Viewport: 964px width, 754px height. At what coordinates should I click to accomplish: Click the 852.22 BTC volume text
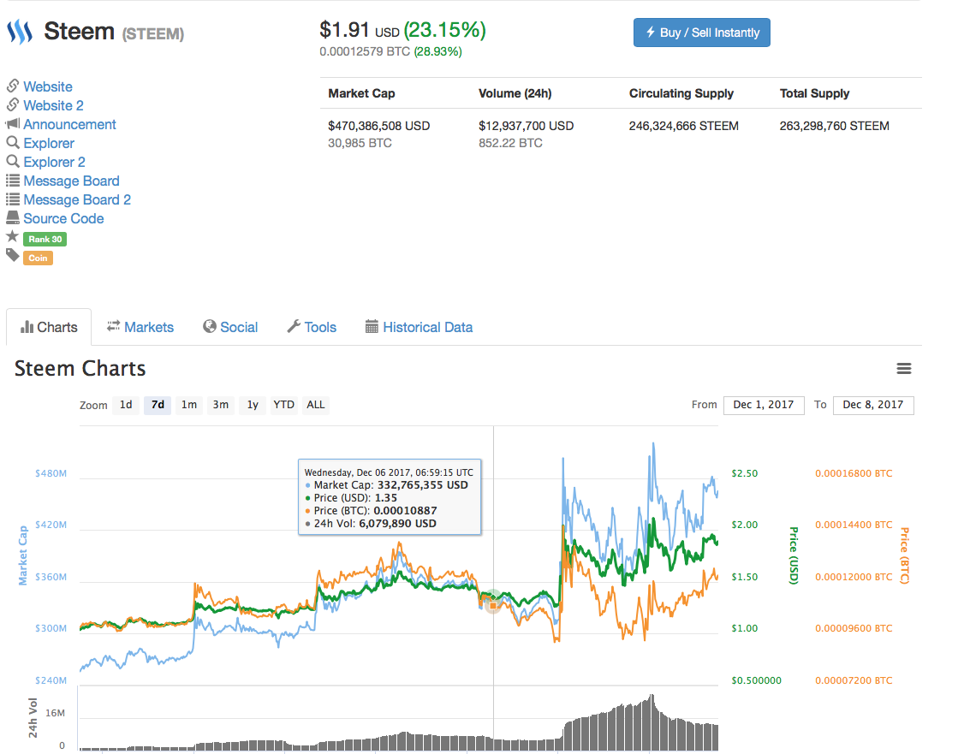[x=510, y=143]
